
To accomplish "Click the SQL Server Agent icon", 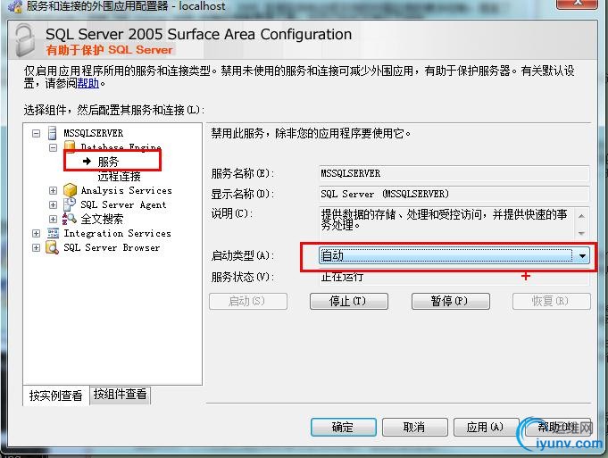I will [70, 204].
